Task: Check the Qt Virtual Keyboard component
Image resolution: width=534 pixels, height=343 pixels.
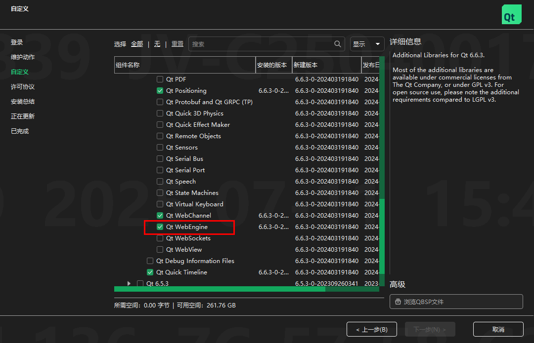Action: click(160, 204)
